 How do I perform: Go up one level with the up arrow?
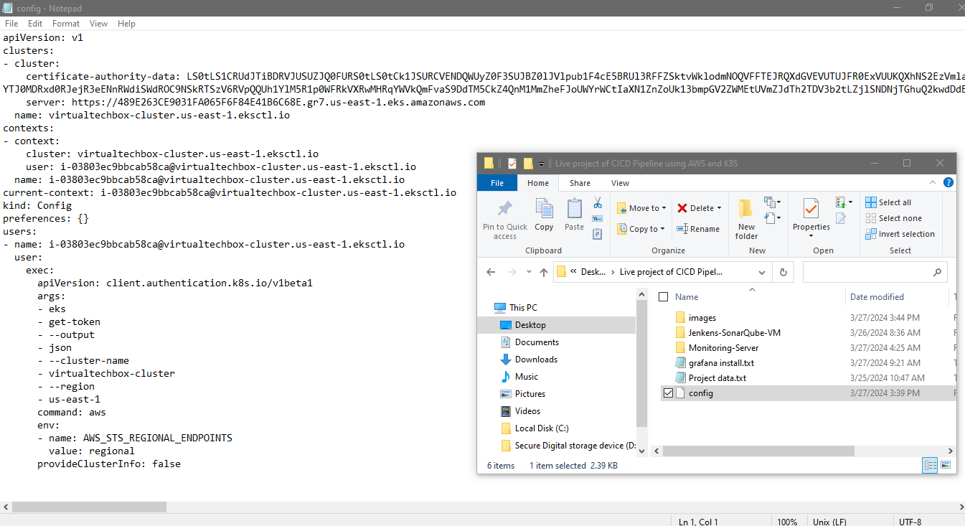(543, 273)
